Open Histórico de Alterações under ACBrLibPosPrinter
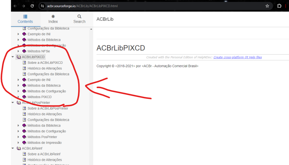 point(45,114)
